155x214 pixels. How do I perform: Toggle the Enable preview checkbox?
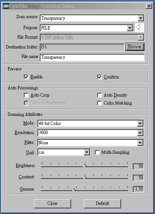pyautogui.click(x=26, y=77)
